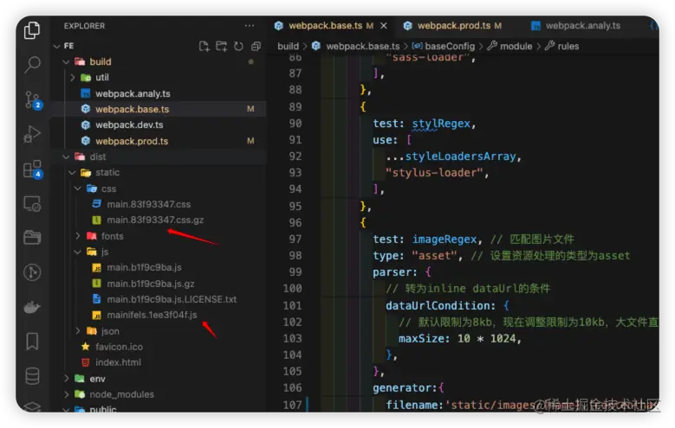
Task: Collapse the build folder
Action: (x=66, y=62)
